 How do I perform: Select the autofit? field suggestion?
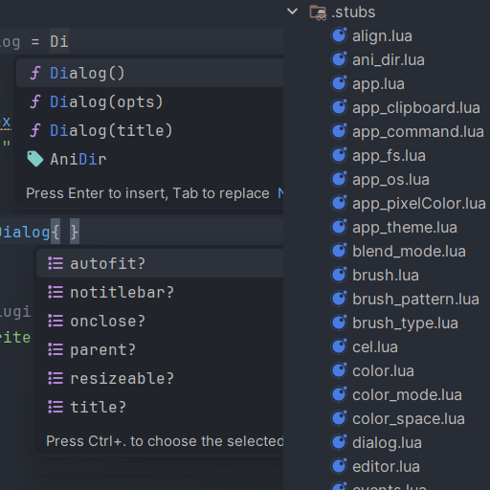160,263
